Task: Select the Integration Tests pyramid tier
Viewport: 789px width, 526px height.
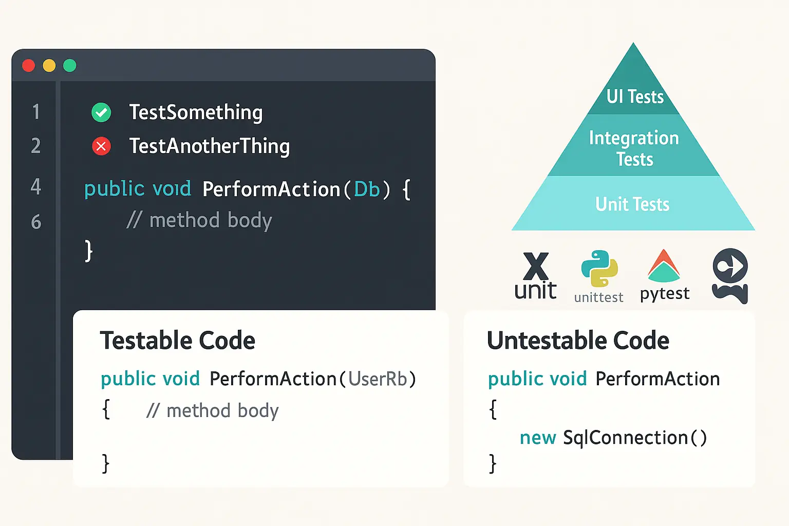Action: tap(634, 145)
